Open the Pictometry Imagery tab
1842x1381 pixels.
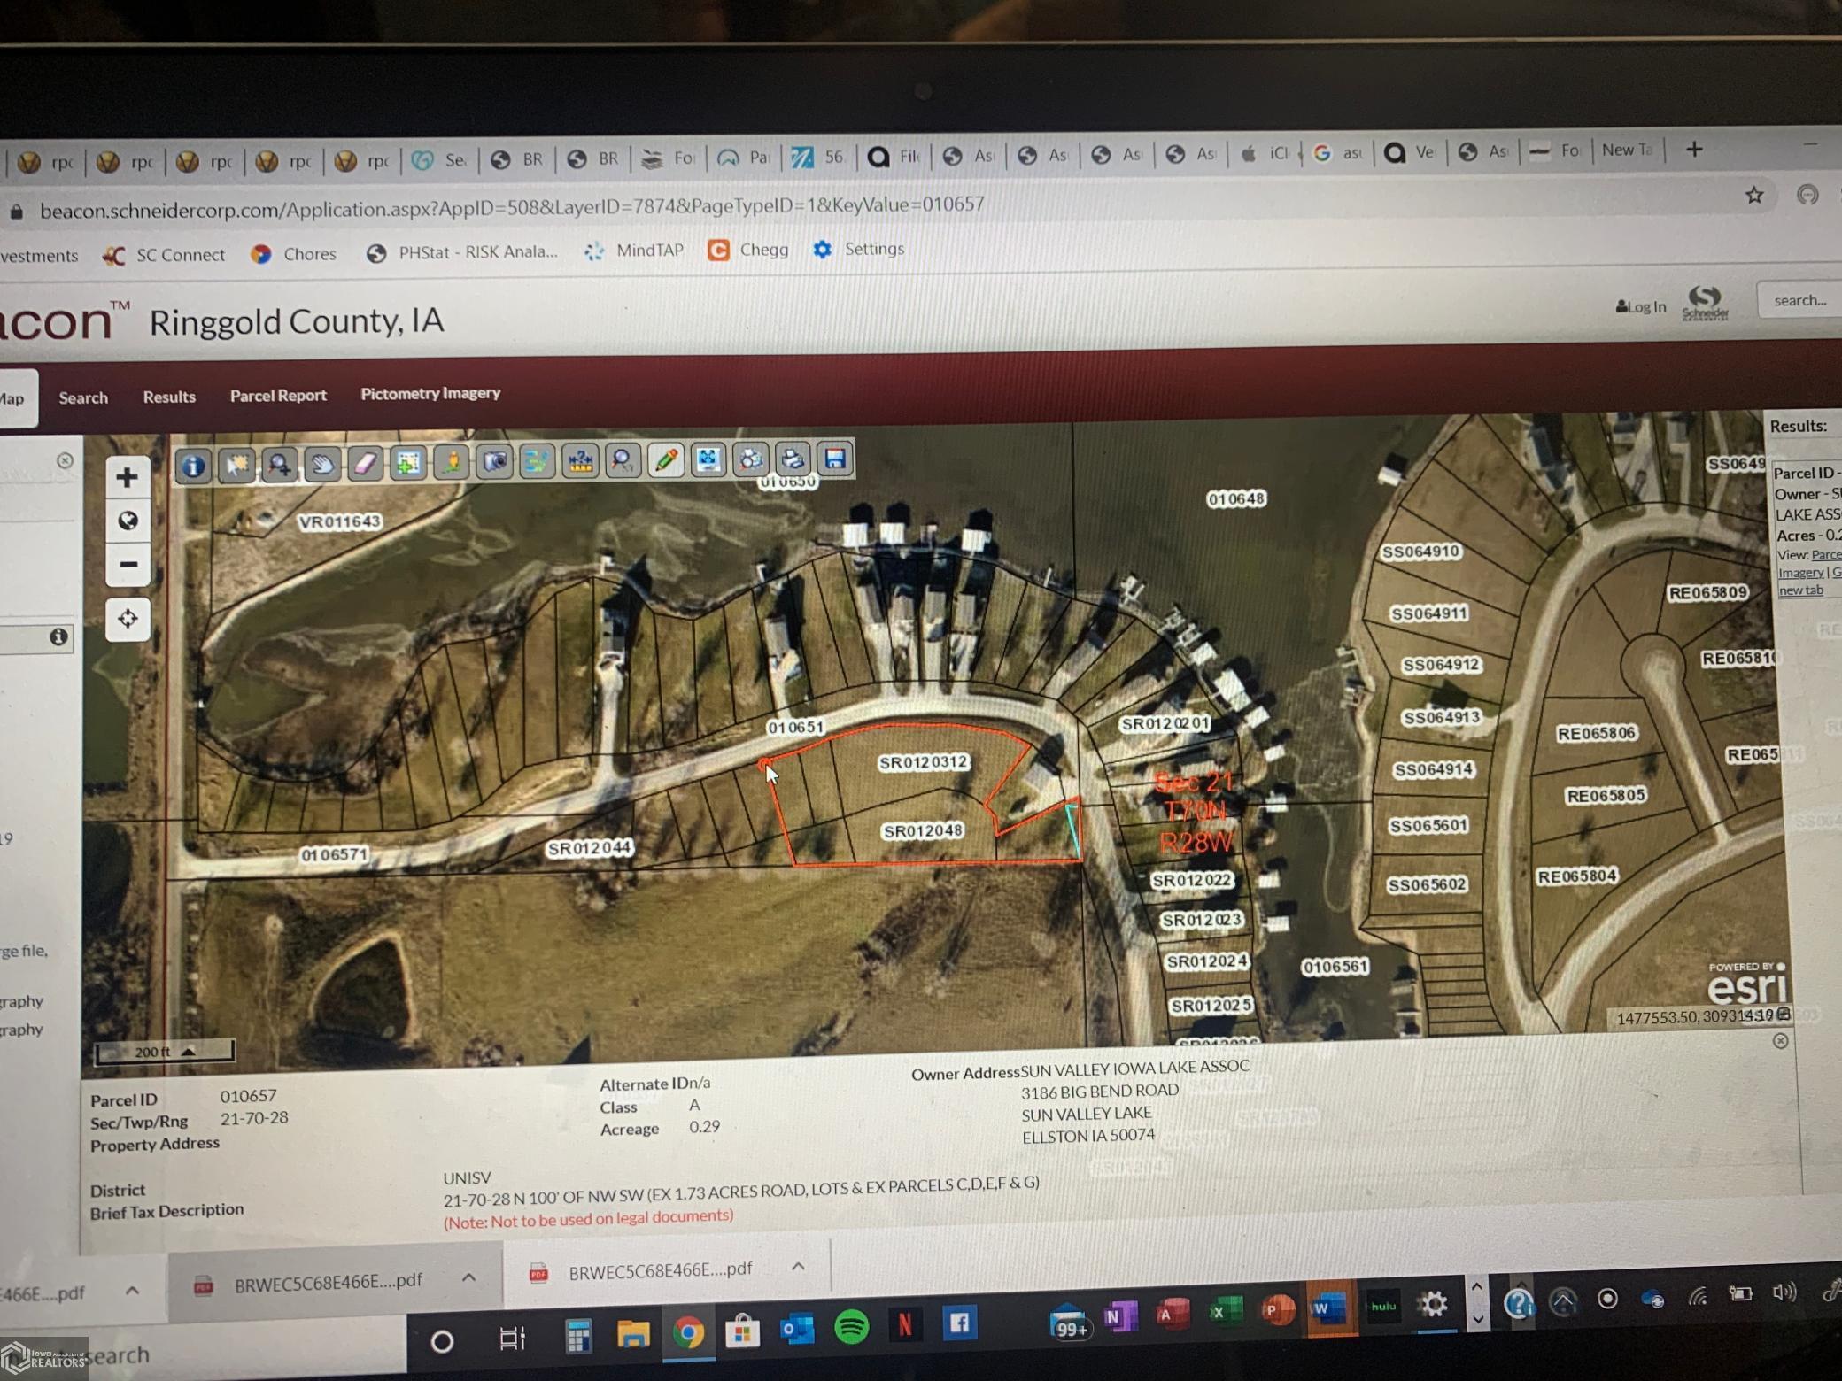tap(430, 393)
